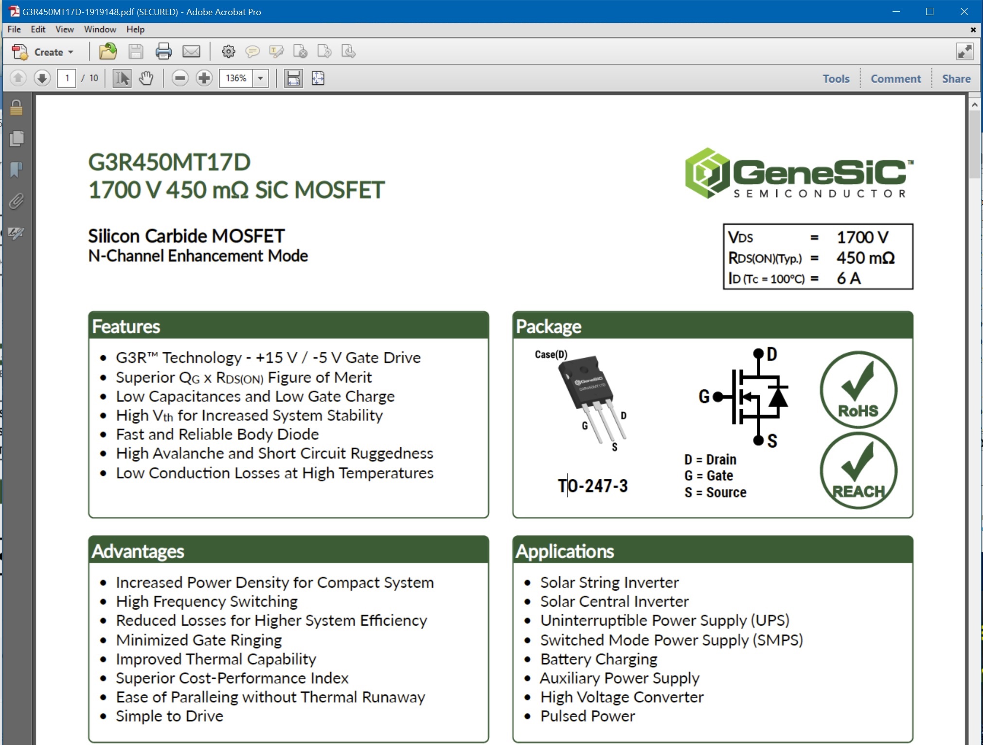Screen dimensions: 983x745
Task: Click the scrollbar up arrow
Action: (974, 104)
